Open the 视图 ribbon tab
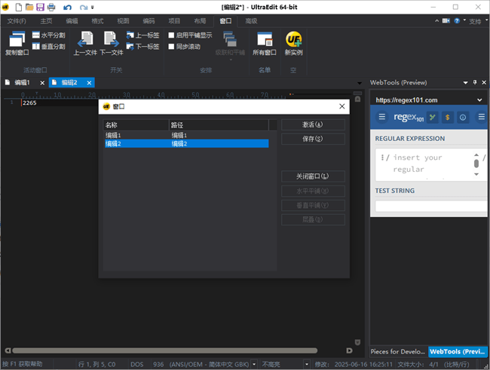The image size is (490, 370). (123, 21)
